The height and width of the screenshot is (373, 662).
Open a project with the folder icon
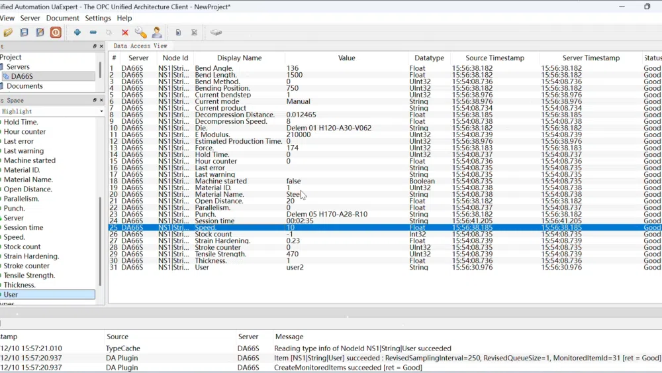point(8,32)
